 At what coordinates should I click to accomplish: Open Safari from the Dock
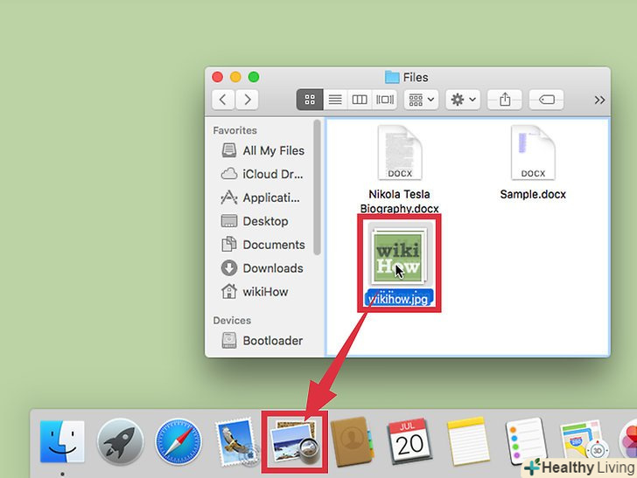178,441
